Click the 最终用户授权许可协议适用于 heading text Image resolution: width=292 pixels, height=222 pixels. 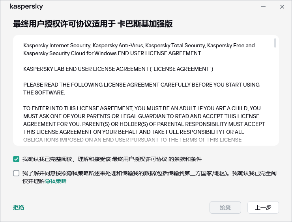(65, 24)
